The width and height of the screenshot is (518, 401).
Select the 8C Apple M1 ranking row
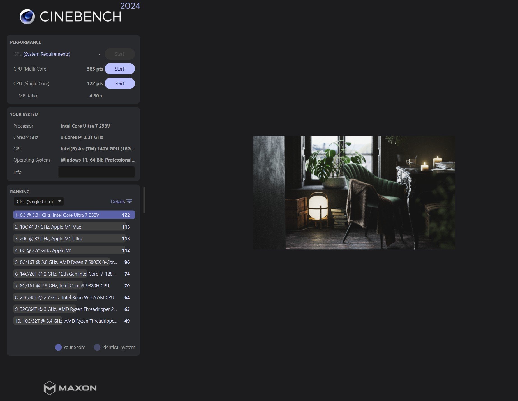[74, 250]
